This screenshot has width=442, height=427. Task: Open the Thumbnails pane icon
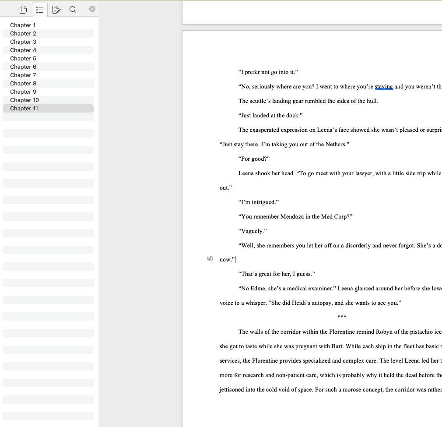click(23, 9)
